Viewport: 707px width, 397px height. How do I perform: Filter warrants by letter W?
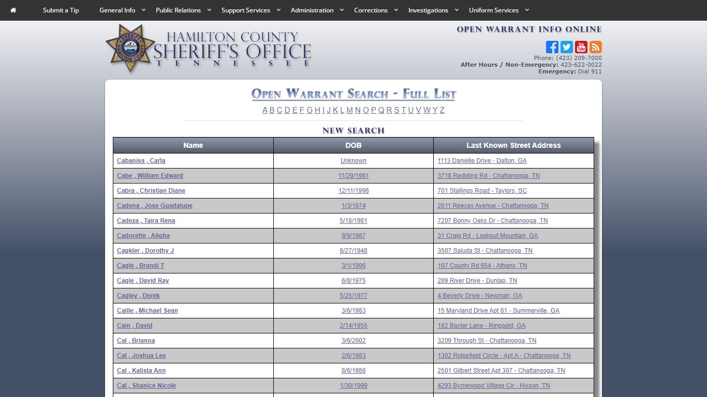[x=426, y=110]
